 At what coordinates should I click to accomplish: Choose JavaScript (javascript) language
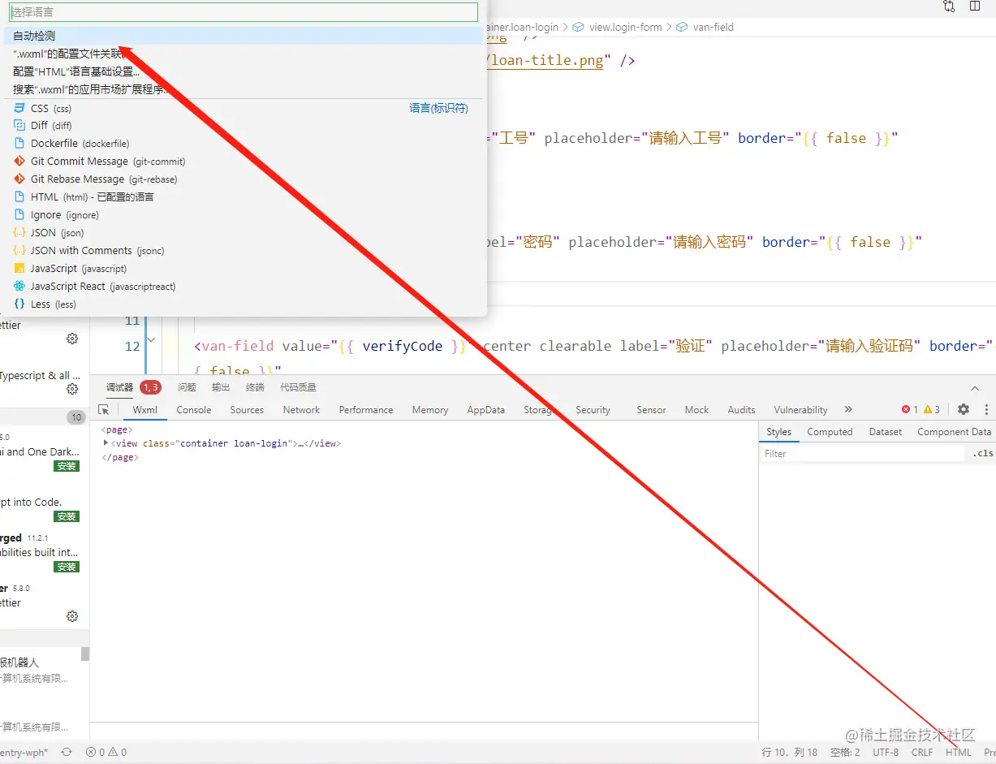click(244, 269)
